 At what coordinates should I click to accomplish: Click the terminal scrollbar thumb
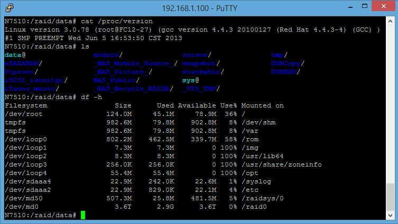click(390, 197)
